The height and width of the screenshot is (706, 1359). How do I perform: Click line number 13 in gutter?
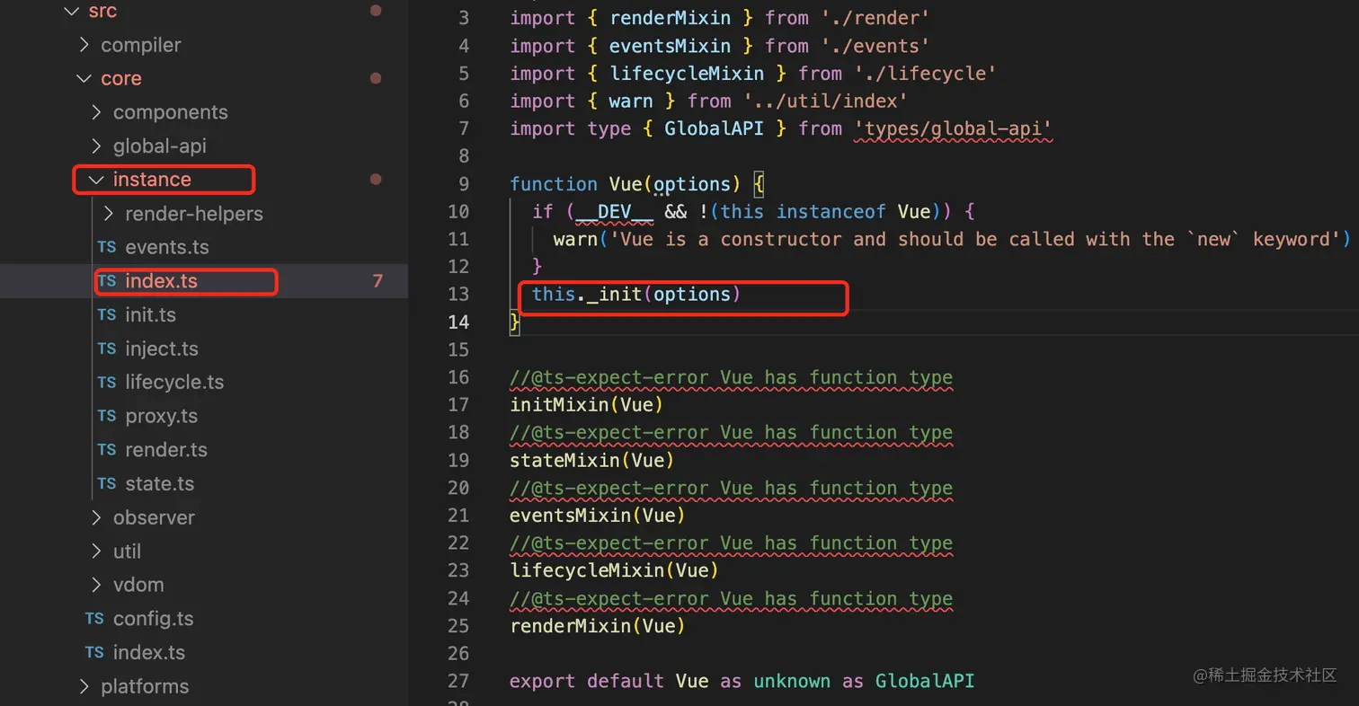click(458, 294)
